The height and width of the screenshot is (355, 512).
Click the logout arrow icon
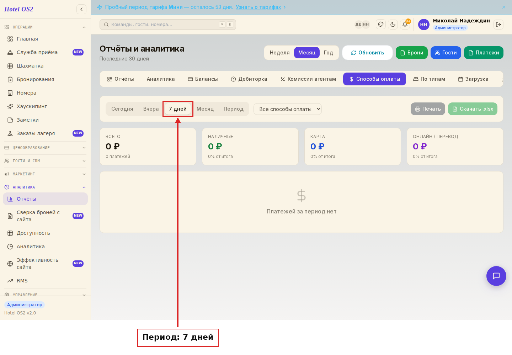point(498,24)
